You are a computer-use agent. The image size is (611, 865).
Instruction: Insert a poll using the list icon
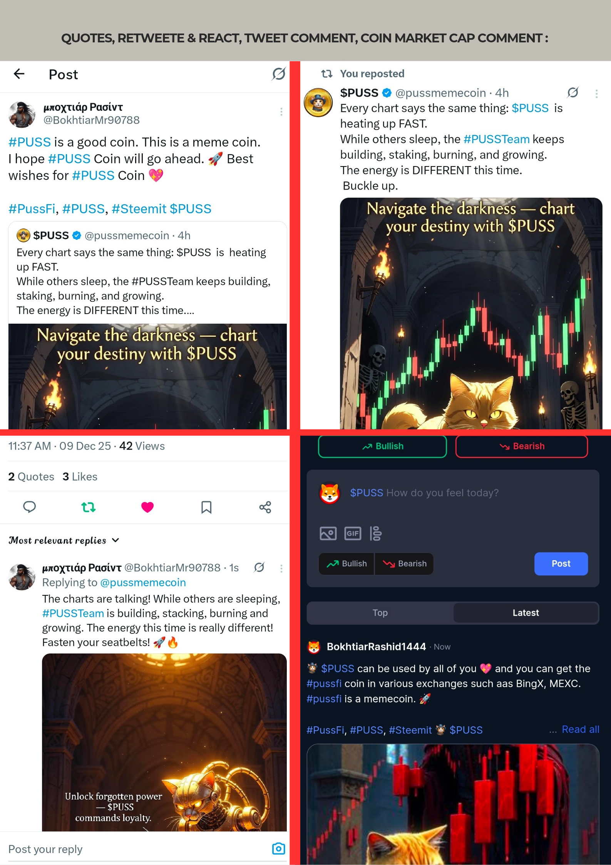376,533
